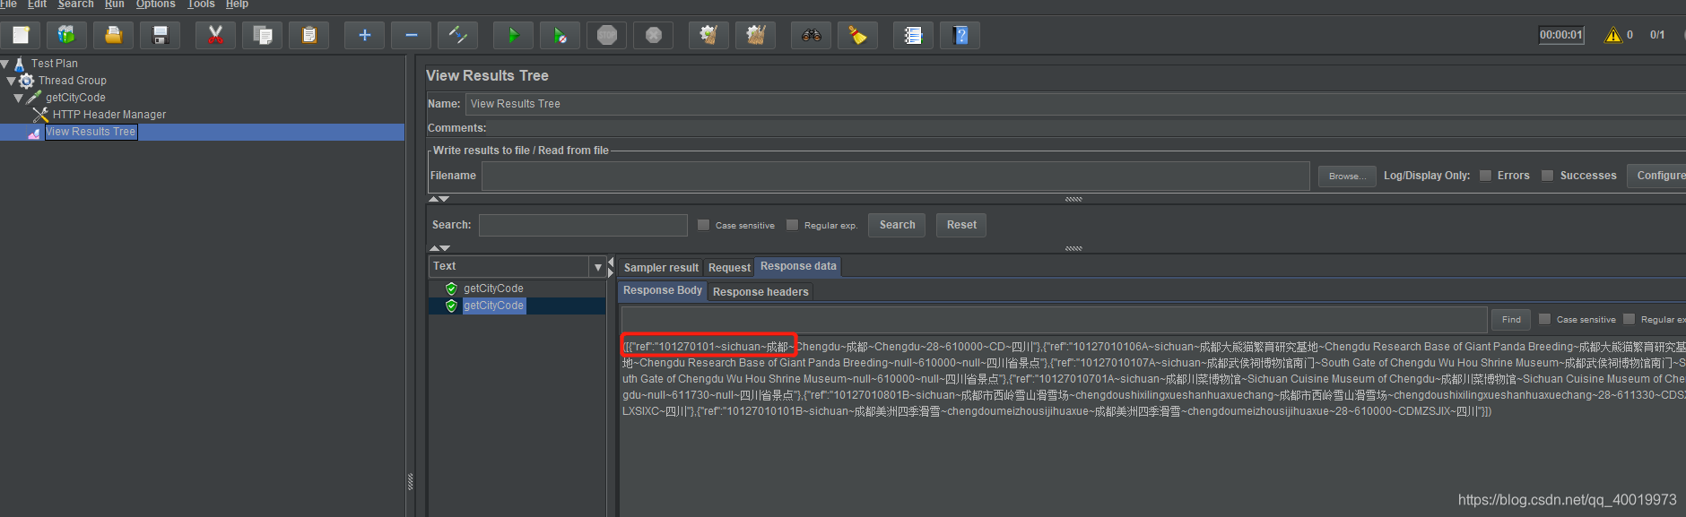Open the Tools menu

pos(201,4)
